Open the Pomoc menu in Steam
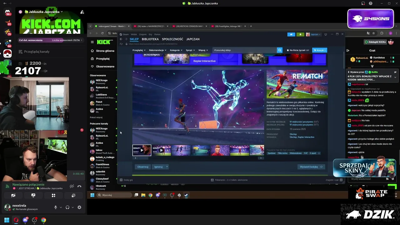This screenshot has height=225, width=400. 157,34
